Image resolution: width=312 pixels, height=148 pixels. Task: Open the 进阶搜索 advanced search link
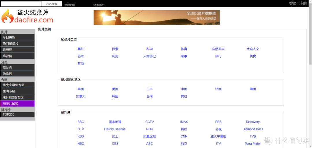[x=69, y=5]
